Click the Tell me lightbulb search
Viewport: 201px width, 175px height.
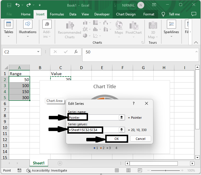[163, 14]
